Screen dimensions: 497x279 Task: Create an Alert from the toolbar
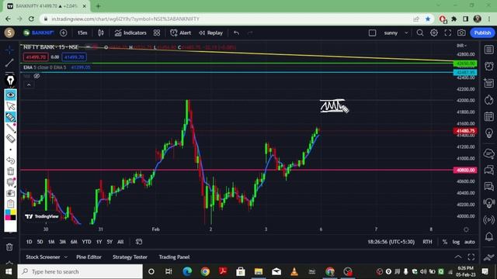[181, 33]
